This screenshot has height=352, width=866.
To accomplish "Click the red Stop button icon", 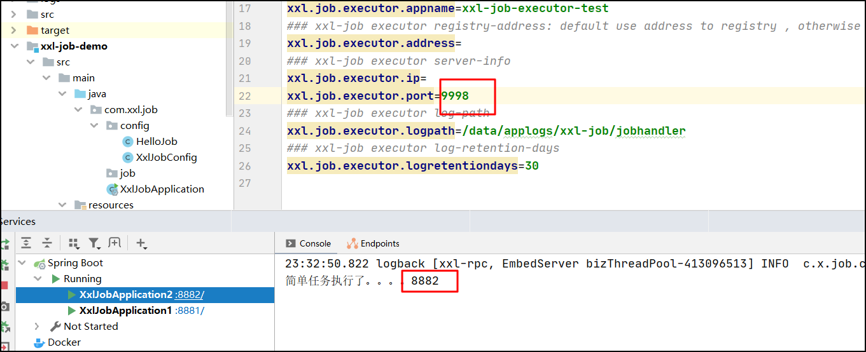I will [x=4, y=285].
